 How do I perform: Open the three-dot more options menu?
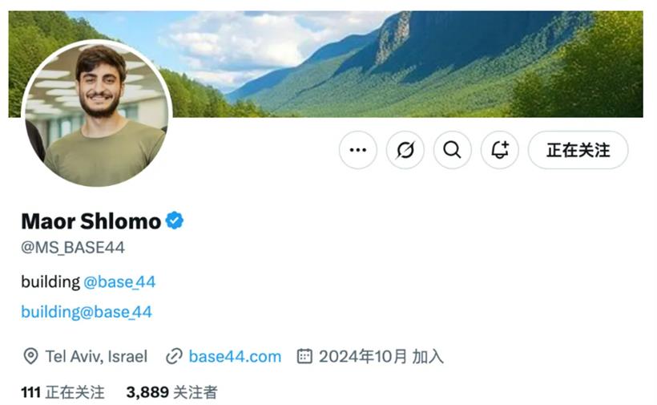click(358, 150)
